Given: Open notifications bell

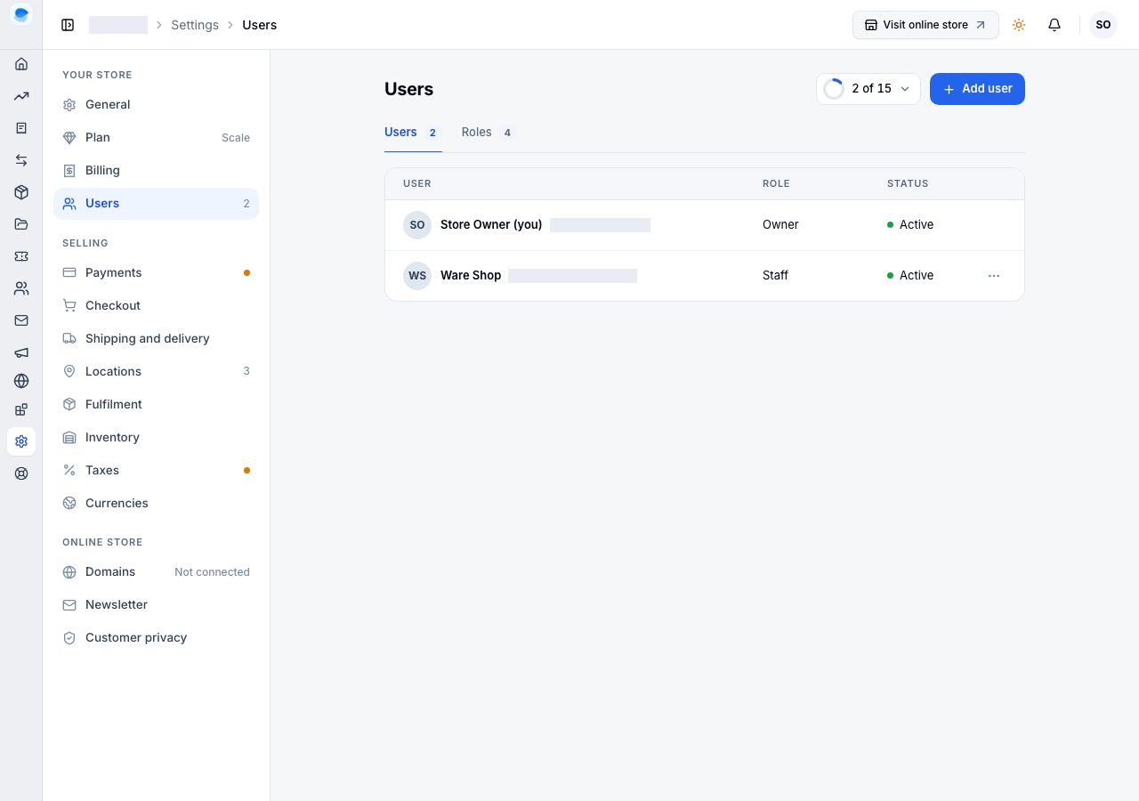Looking at the screenshot, I should coord(1054,25).
